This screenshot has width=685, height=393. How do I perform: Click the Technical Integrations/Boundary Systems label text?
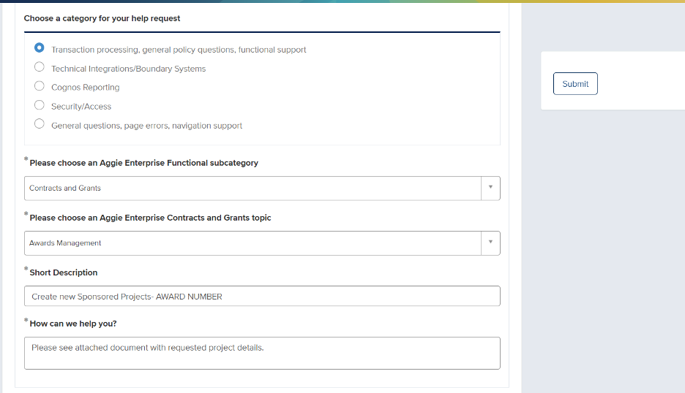click(128, 69)
